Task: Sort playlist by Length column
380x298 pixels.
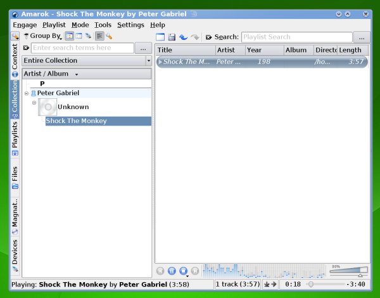Action: pyautogui.click(x=353, y=50)
